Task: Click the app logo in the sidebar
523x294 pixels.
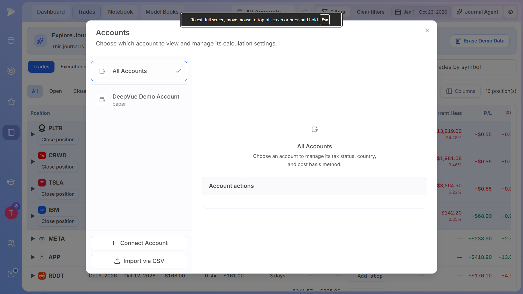Action: (x=11, y=12)
